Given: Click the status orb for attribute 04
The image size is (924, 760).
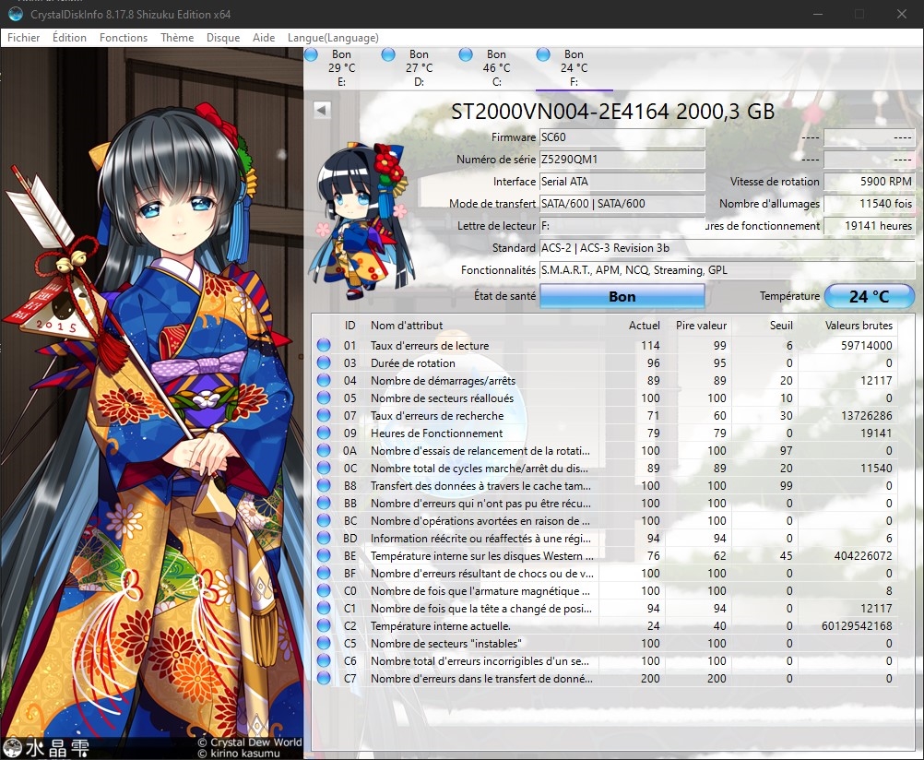Looking at the screenshot, I should coord(324,380).
